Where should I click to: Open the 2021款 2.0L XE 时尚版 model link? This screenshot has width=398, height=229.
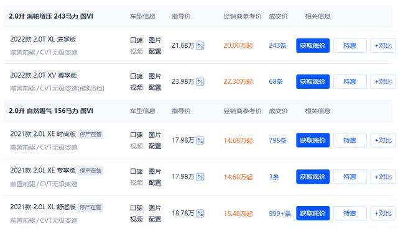click(43, 134)
